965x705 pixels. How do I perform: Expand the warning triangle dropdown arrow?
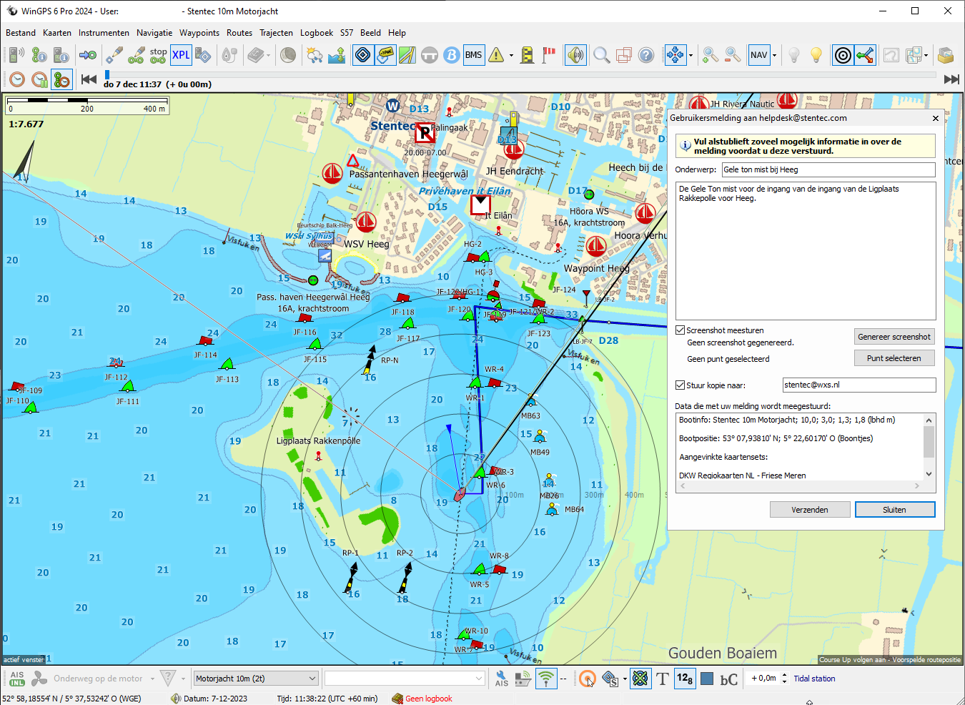click(x=511, y=55)
